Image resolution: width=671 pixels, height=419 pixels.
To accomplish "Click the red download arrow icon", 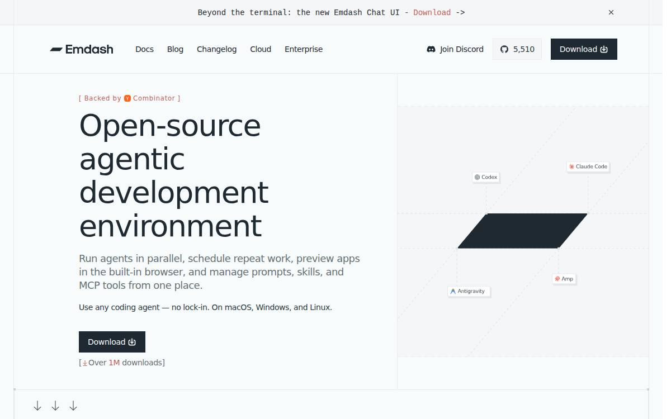I will 85,363.
